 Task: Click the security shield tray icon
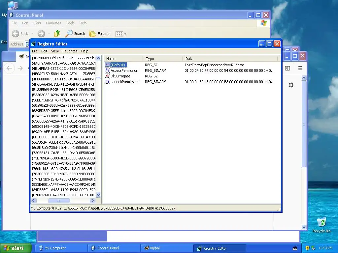(x=307, y=248)
